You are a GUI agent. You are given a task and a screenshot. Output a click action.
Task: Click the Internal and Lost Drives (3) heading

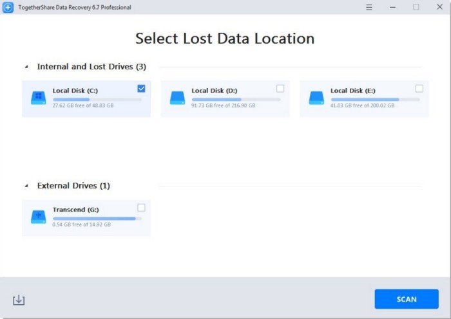[91, 67]
